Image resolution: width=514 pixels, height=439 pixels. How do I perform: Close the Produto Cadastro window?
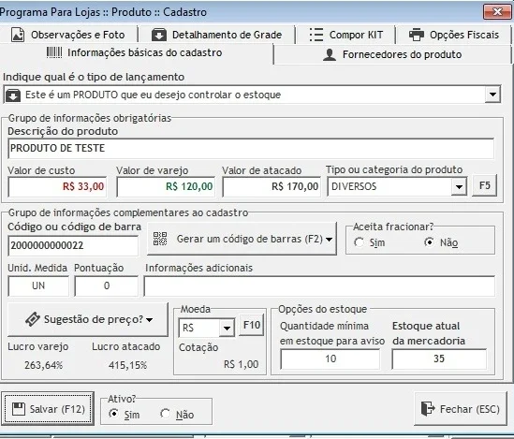click(497, 12)
